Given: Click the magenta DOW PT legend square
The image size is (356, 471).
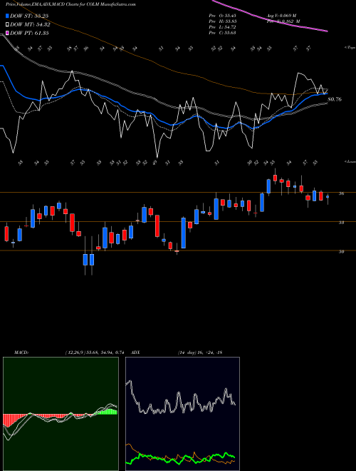Looking at the screenshot, I should click(7, 33).
